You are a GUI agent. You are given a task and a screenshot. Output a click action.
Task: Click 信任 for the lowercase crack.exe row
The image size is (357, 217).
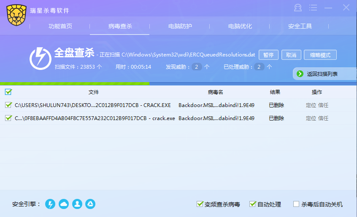click(x=323, y=118)
